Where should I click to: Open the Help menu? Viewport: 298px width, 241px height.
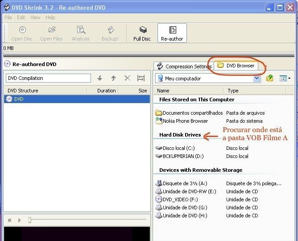pyautogui.click(x=50, y=17)
